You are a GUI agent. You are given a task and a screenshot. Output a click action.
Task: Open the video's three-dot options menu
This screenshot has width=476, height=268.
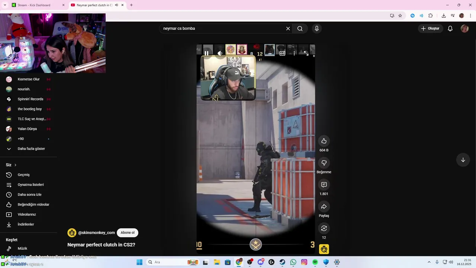point(294,53)
